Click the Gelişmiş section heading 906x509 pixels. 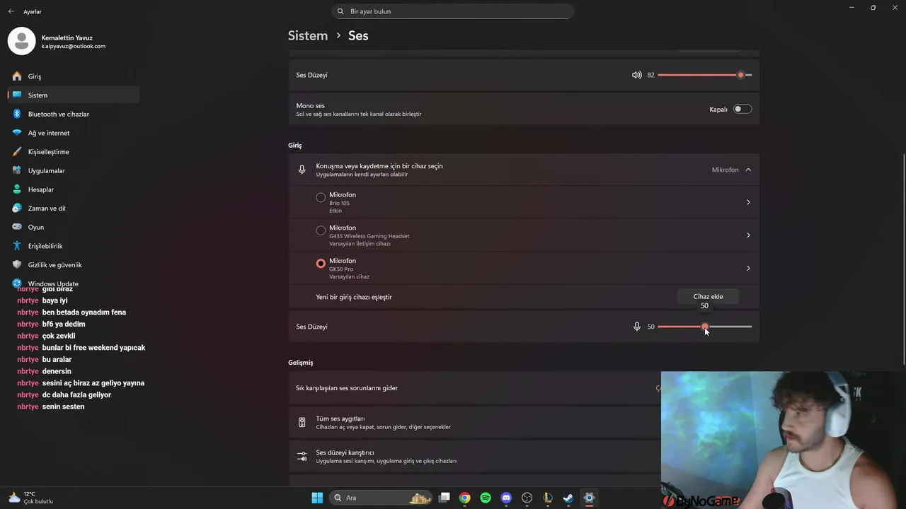click(x=300, y=363)
